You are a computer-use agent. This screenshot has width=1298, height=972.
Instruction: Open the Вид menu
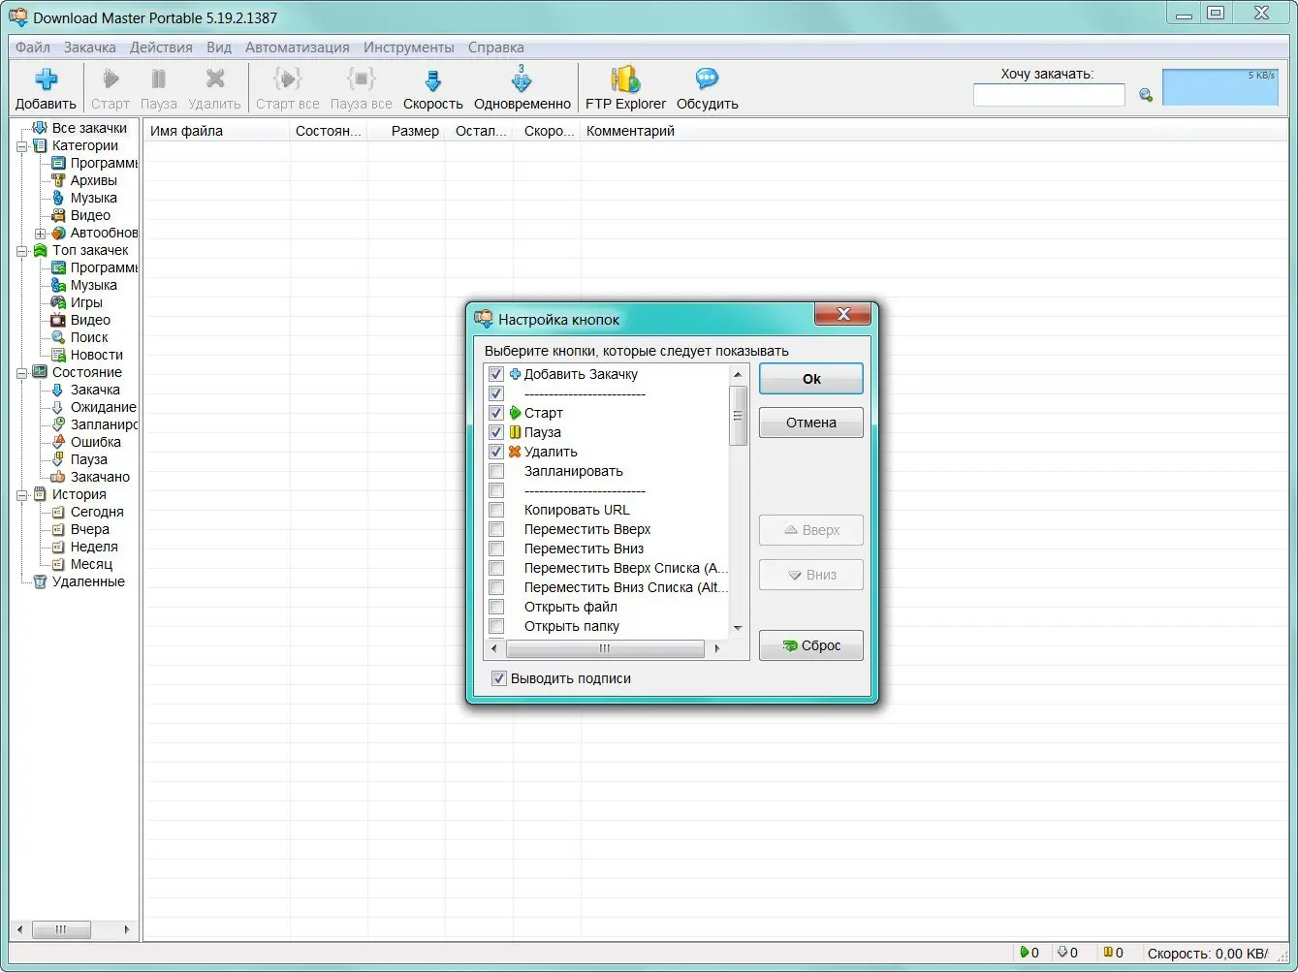point(219,47)
